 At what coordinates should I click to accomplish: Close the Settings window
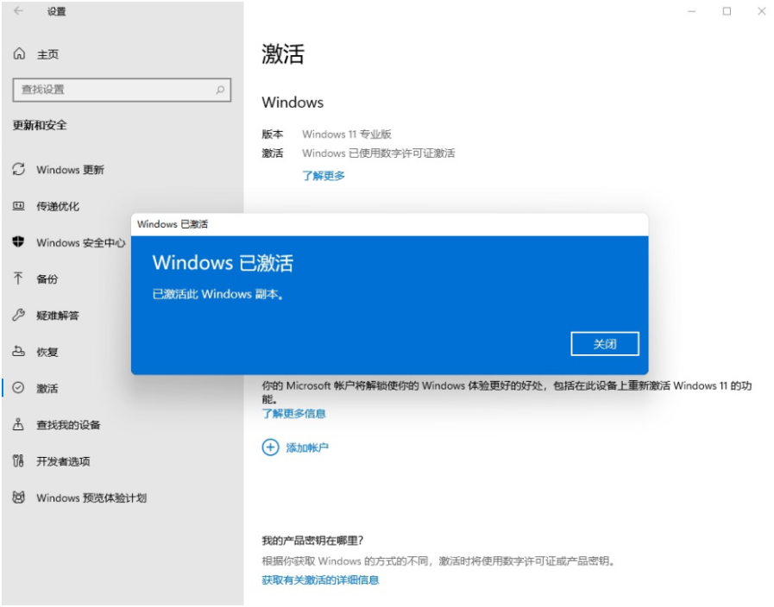point(762,11)
